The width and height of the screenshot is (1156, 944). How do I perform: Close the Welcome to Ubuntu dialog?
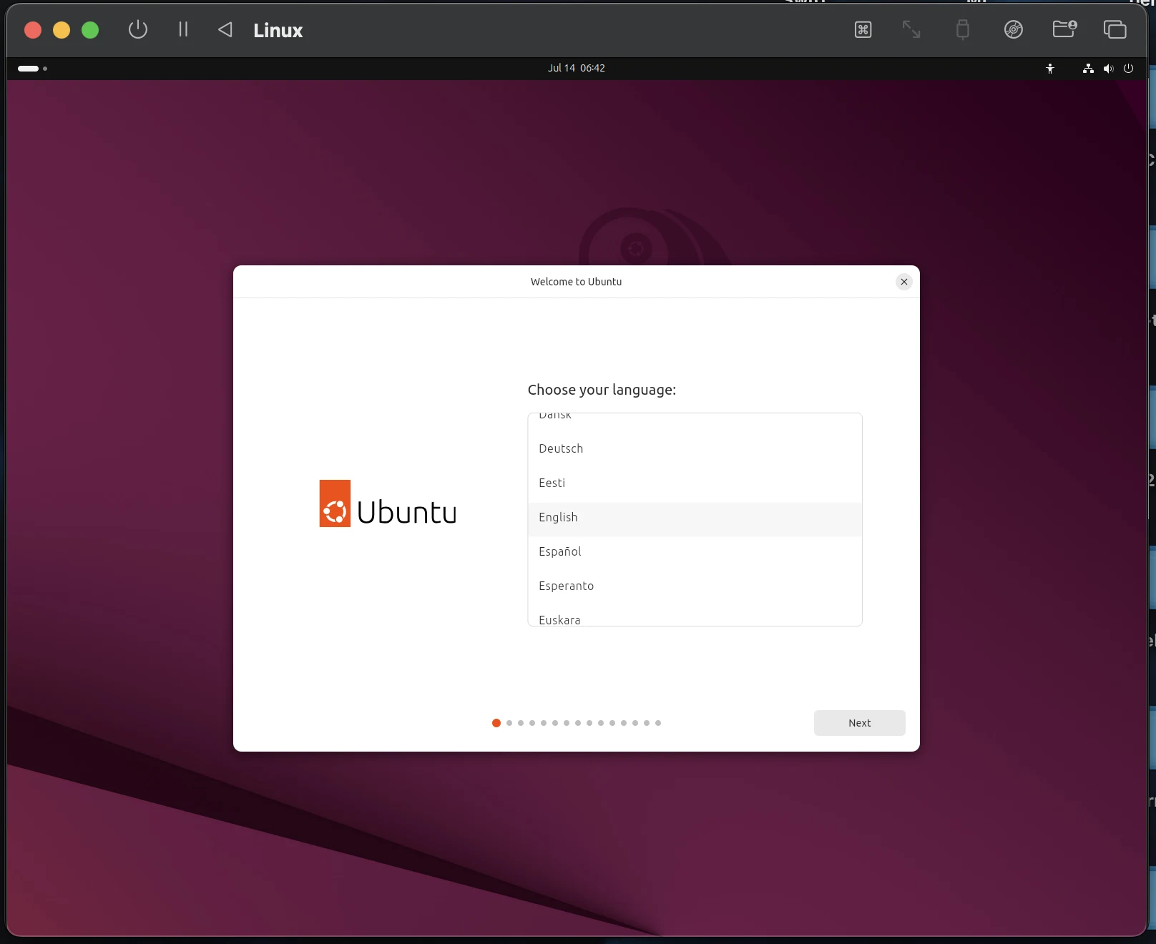[x=904, y=282]
